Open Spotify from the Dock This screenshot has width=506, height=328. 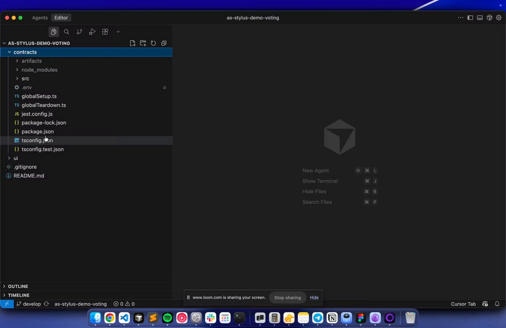(x=168, y=318)
